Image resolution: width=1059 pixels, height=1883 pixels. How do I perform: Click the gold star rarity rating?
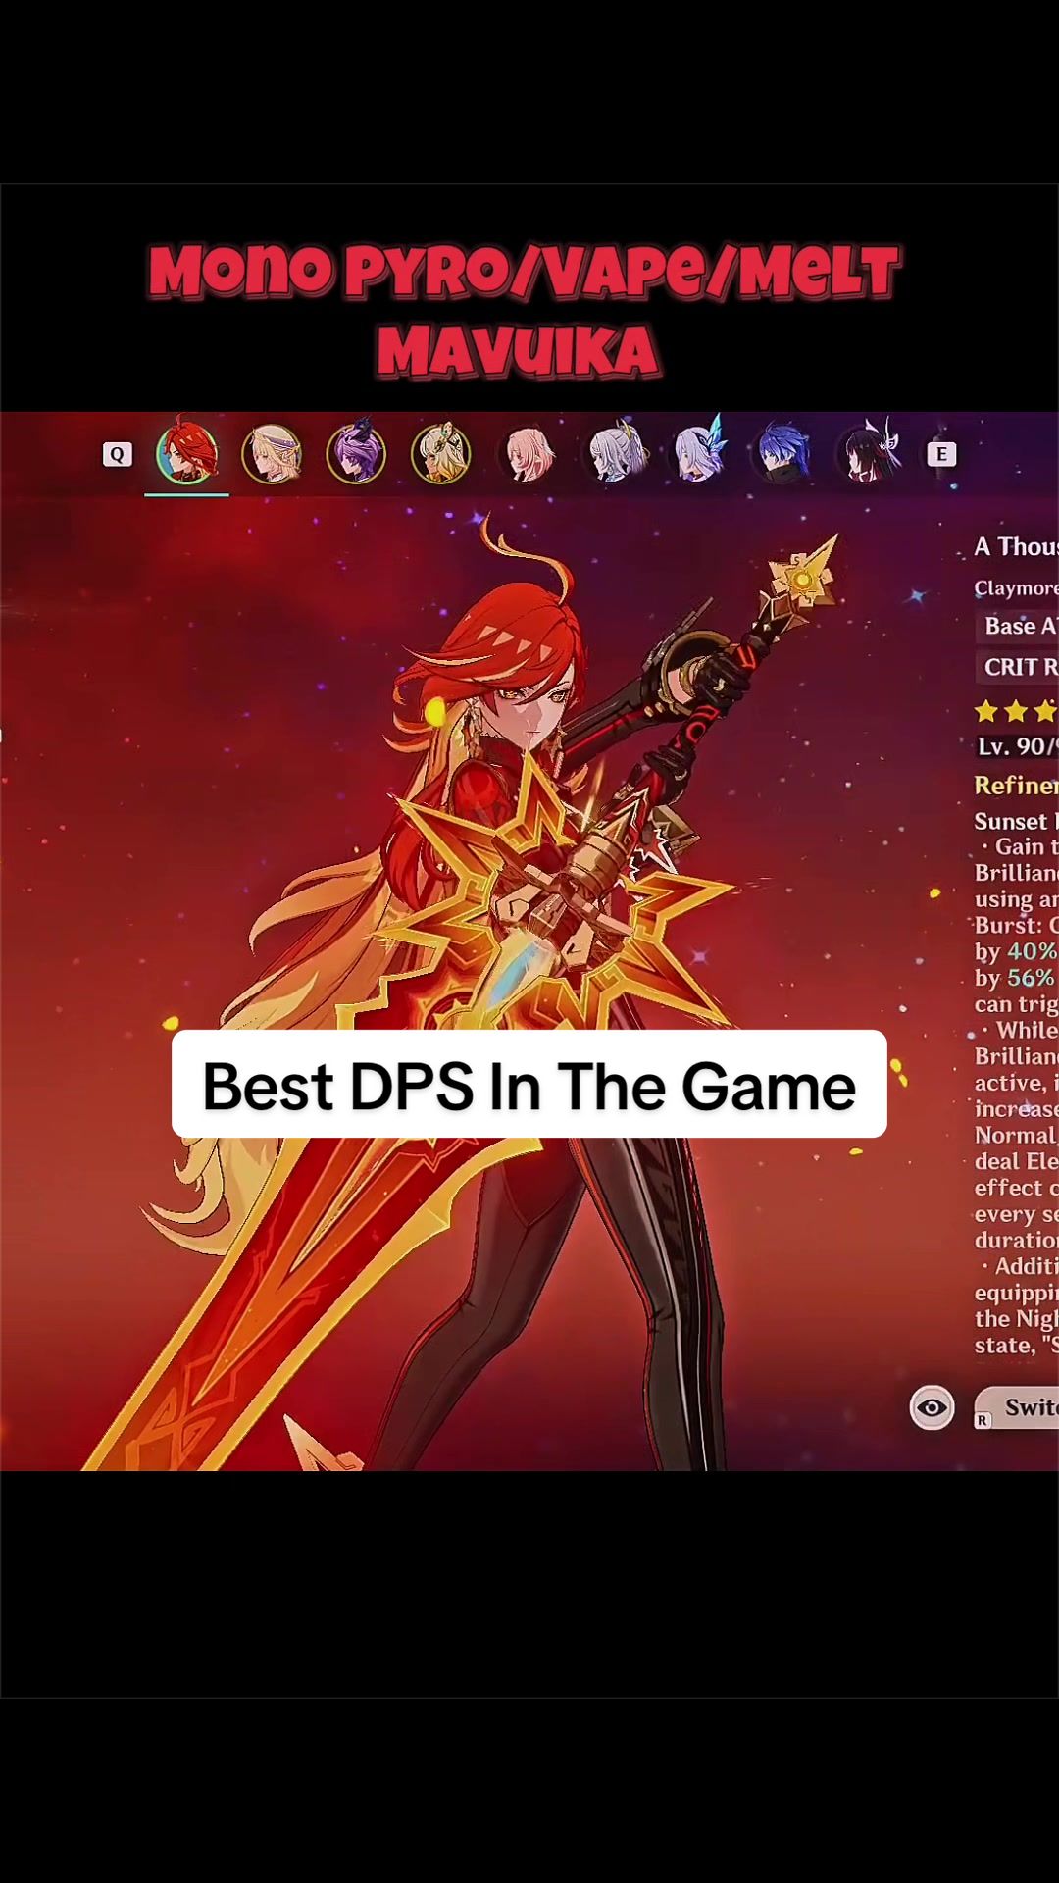point(1016,710)
